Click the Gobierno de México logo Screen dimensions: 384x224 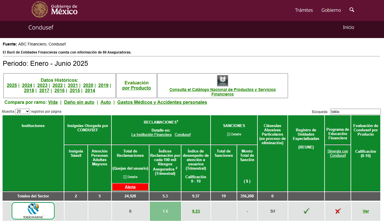point(55,10)
